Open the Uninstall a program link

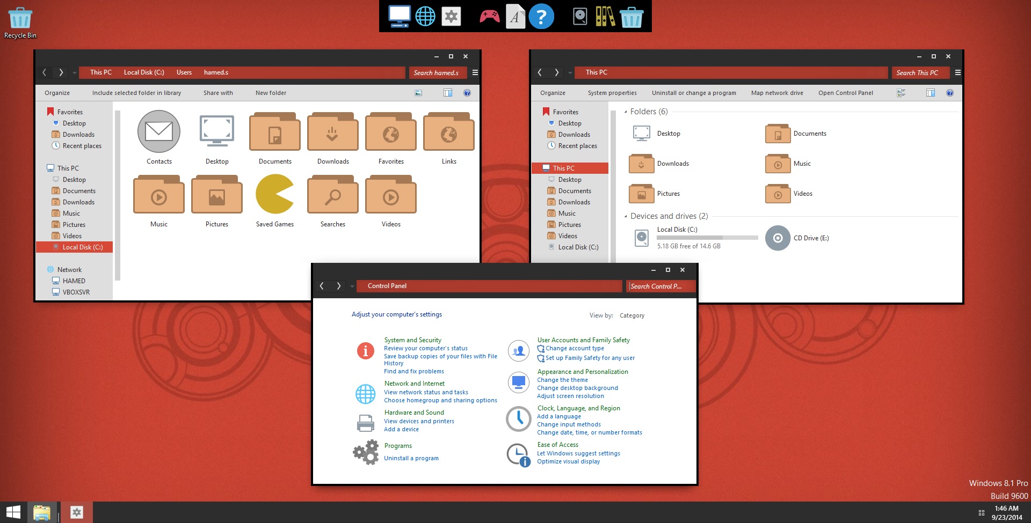pos(411,458)
